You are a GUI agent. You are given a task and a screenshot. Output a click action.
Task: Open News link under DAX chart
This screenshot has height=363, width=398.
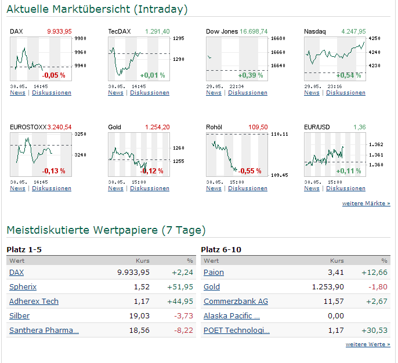coord(17,93)
